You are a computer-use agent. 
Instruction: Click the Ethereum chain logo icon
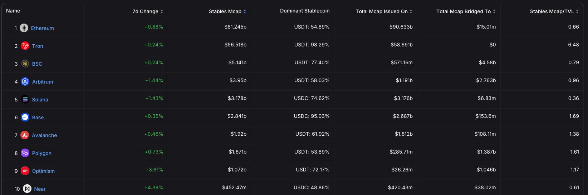[24, 28]
